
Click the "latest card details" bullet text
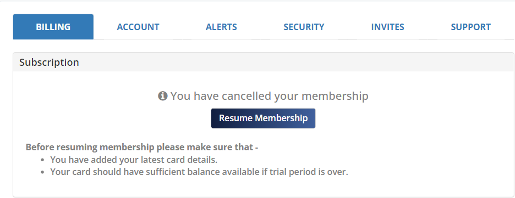134,160
